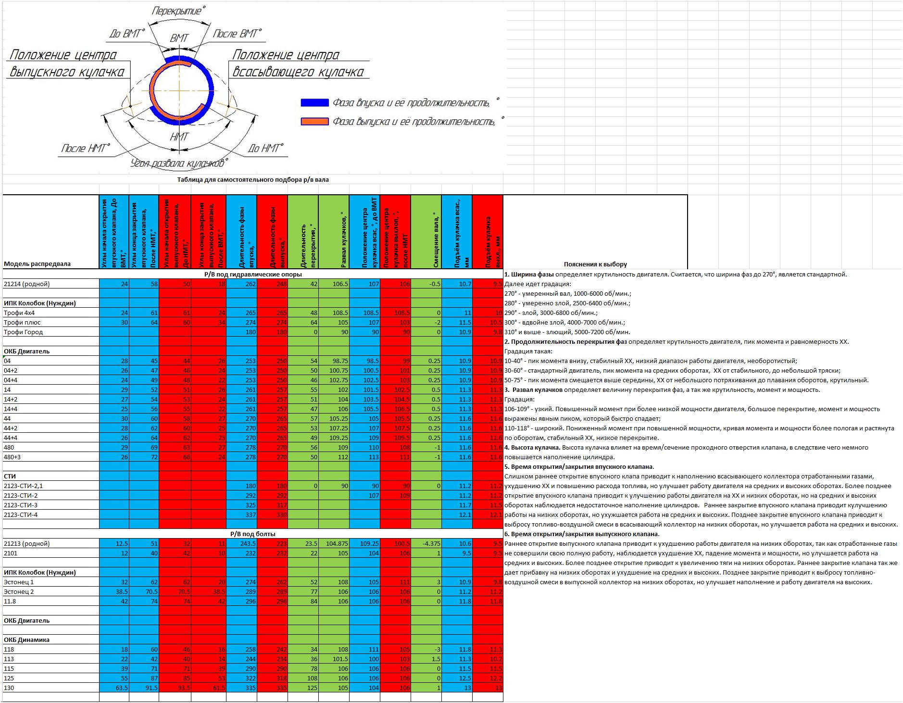Select the '104.875' cell in 21213 row
The image size is (903, 703).
pos(334,543)
